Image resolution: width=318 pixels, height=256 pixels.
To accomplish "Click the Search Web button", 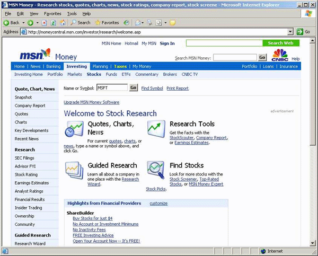I will click(x=280, y=43).
